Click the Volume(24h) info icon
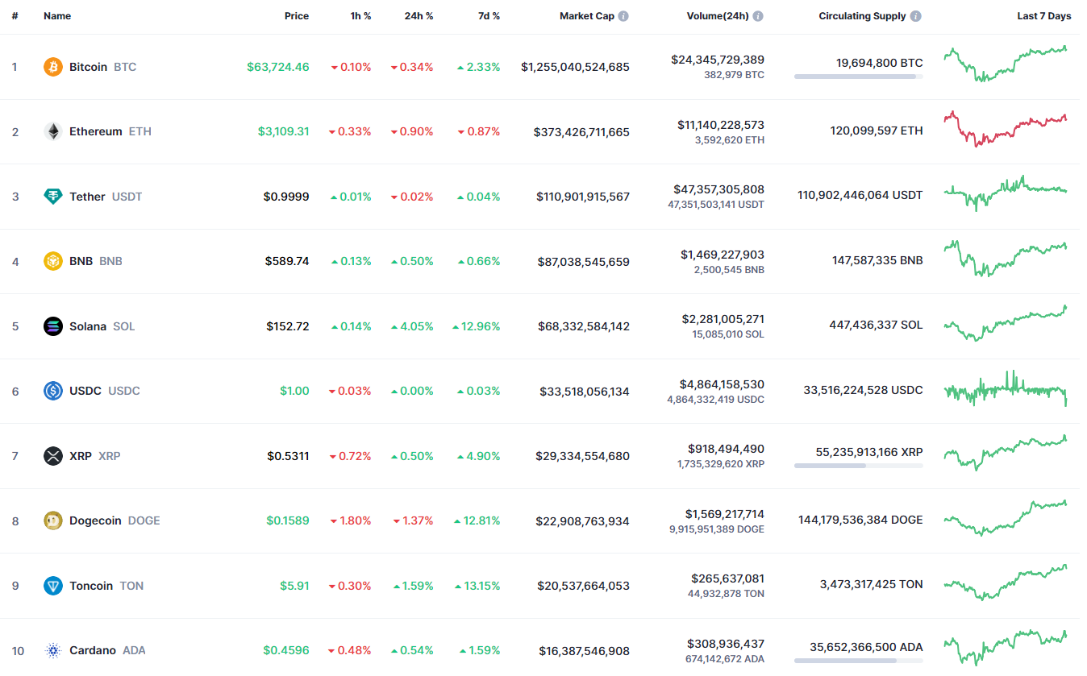The width and height of the screenshot is (1087, 676). [x=758, y=16]
